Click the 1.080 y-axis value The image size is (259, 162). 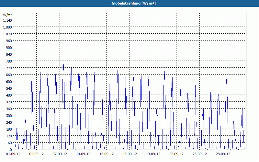pyautogui.click(x=7, y=27)
